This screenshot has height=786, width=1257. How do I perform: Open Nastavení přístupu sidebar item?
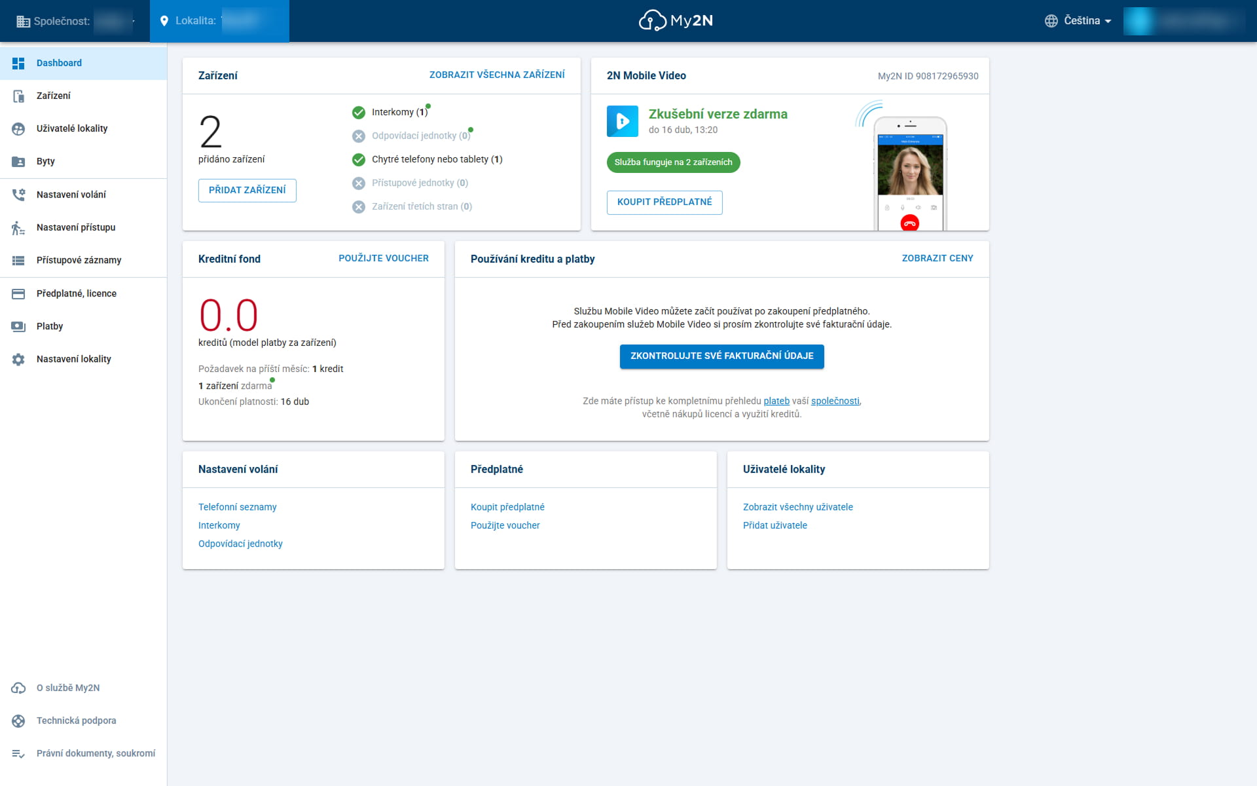coord(83,227)
